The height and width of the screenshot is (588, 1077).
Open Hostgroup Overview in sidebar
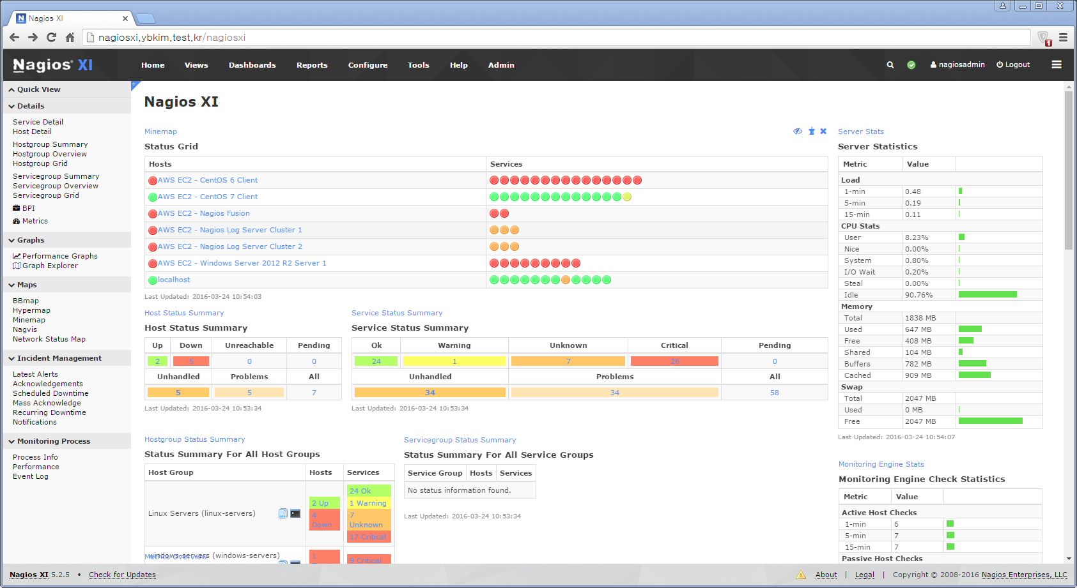[50, 154]
